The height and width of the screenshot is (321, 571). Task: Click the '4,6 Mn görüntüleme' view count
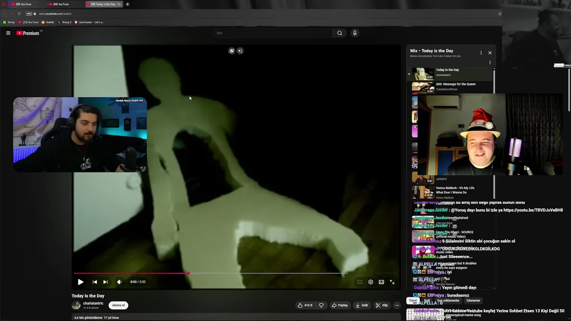tap(88, 318)
